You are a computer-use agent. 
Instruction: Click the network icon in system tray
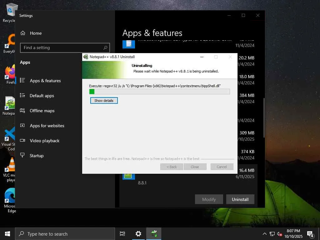[272, 234]
